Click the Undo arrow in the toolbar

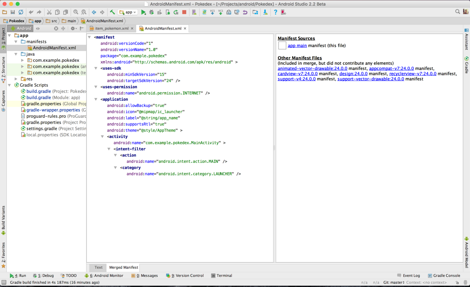click(31, 12)
